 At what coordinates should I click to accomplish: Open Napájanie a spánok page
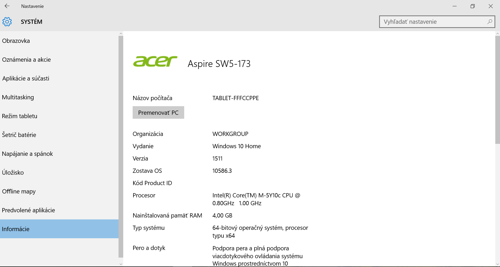click(x=59, y=154)
